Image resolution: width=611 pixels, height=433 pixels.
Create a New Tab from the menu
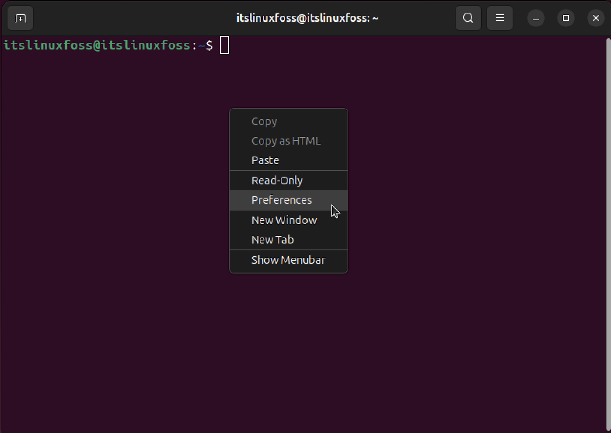tap(272, 239)
